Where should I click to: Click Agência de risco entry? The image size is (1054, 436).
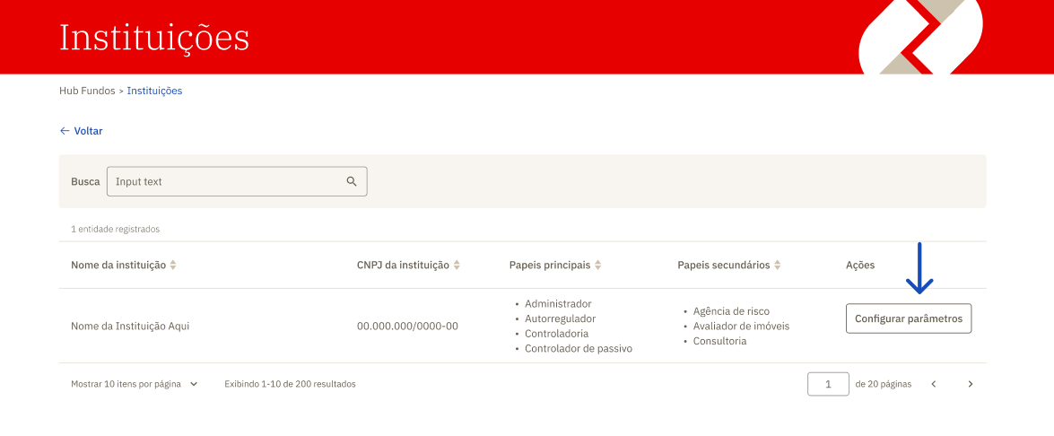[x=731, y=311]
